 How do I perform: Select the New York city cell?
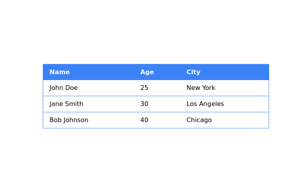(201, 88)
